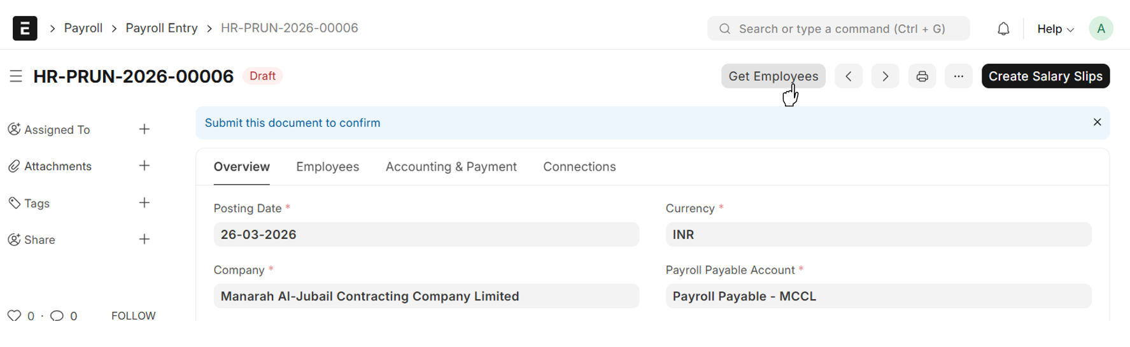Like the document with heart icon

coord(14,316)
